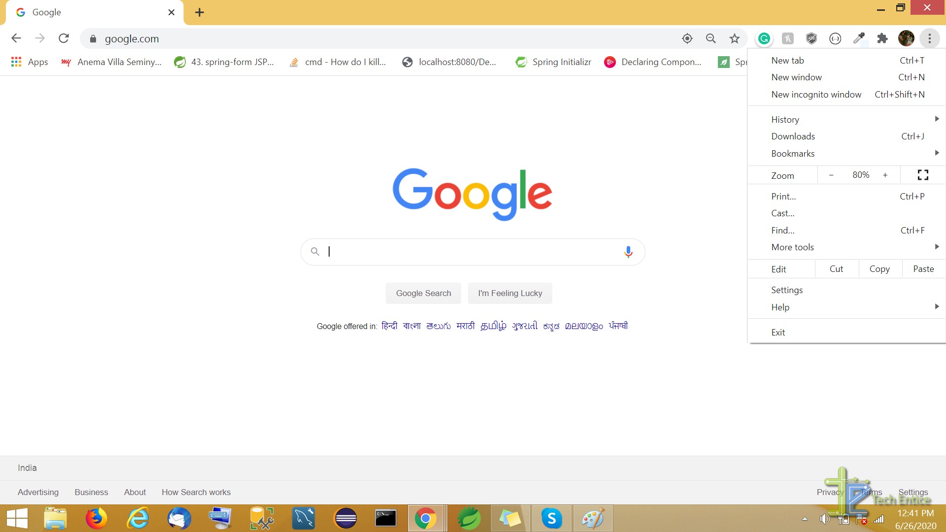946x532 pixels.
Task: Click the Grammarly browser extension icon
Action: [764, 38]
